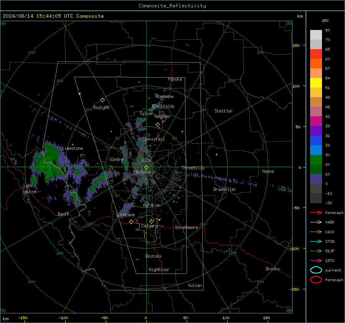Screen dimensions: 345x323
Task: Select the cyan 27ZW arrow icon
Action: pyautogui.click(x=316, y=242)
